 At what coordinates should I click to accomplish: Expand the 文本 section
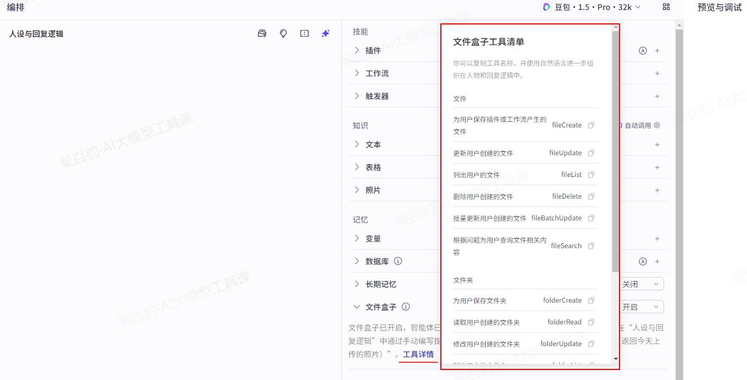click(357, 144)
